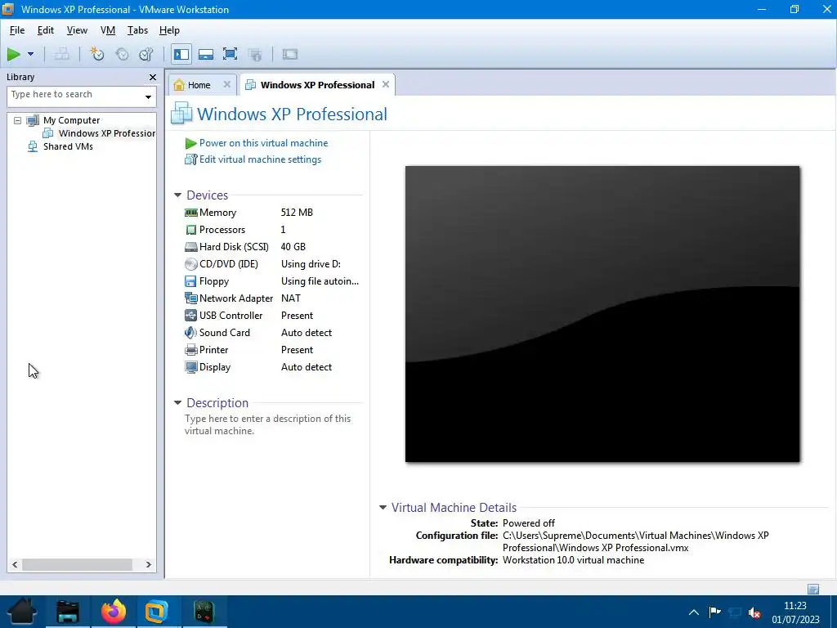Screen dimensions: 837x628
Task: Open the Floppy device entry
Action: click(213, 281)
